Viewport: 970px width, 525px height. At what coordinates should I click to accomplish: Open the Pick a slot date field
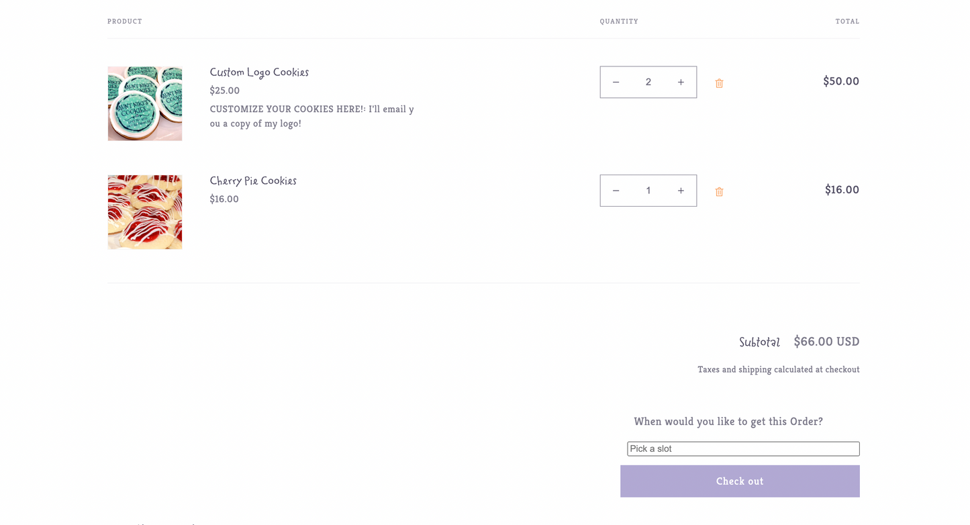(x=743, y=448)
